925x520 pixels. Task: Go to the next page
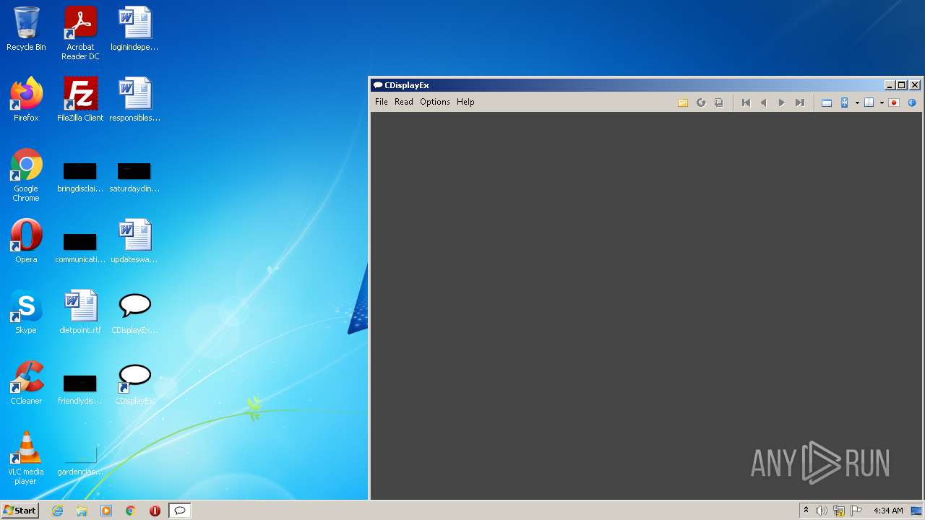click(781, 103)
